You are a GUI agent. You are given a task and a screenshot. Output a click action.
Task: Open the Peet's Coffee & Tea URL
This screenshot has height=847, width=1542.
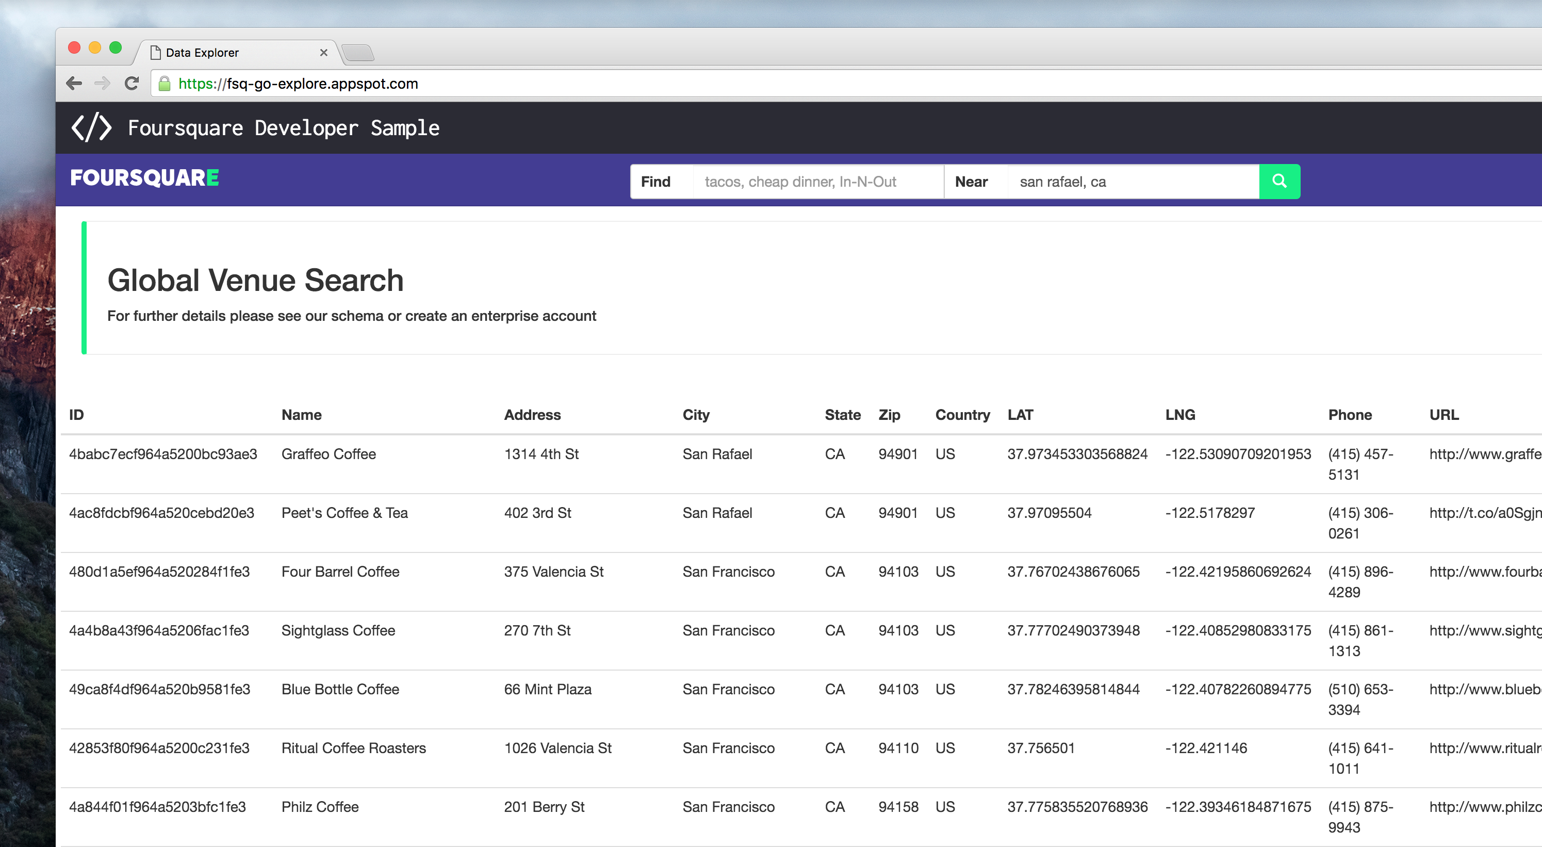point(1485,513)
